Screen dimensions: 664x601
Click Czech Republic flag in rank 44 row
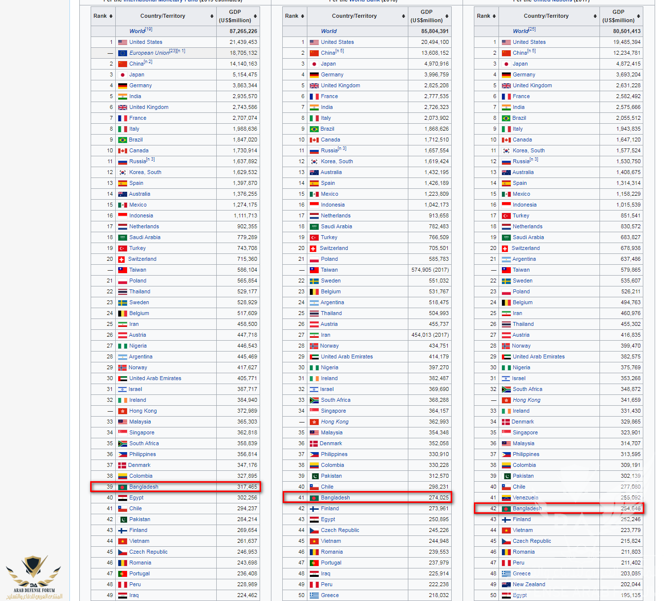click(x=314, y=530)
